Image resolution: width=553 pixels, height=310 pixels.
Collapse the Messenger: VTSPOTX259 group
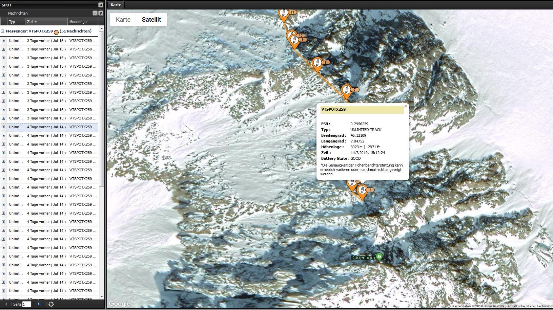click(3, 31)
